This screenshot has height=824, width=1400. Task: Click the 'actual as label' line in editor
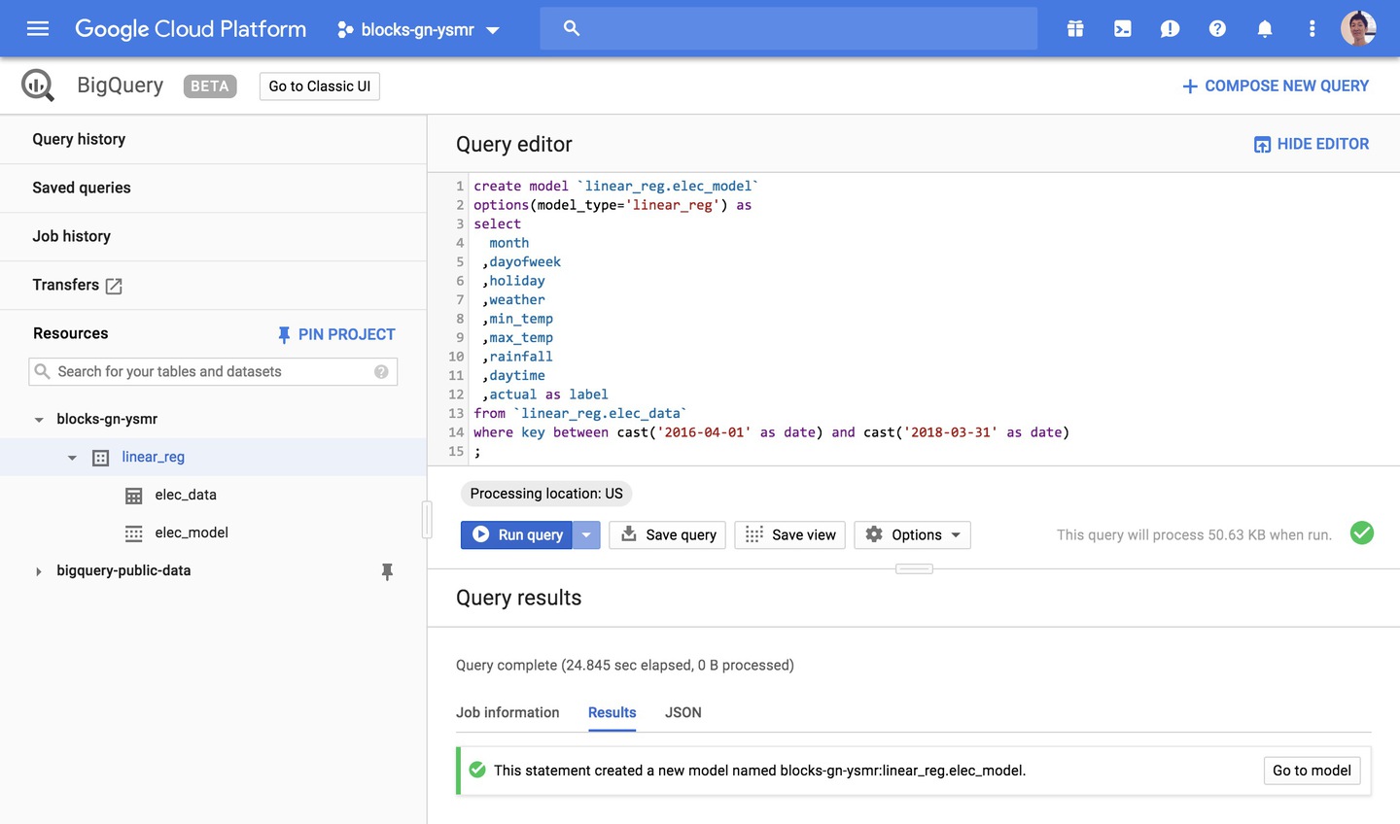(x=545, y=395)
